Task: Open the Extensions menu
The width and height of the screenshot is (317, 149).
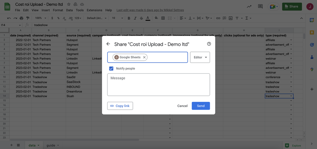Action: [x=94, y=10]
